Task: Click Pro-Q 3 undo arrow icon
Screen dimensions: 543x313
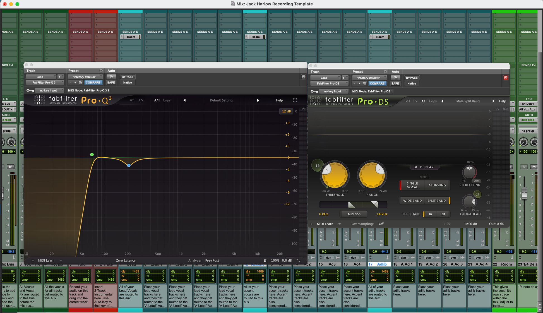Action: (132, 100)
